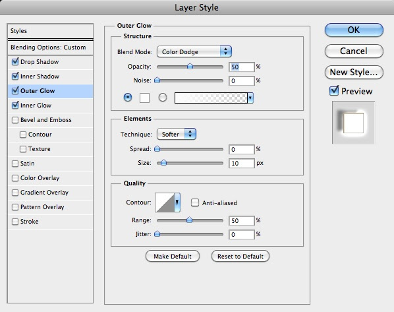Image resolution: width=394 pixels, height=312 pixels.
Task: Open the Blend Mode Color Dodge dropdown
Action: (x=194, y=51)
